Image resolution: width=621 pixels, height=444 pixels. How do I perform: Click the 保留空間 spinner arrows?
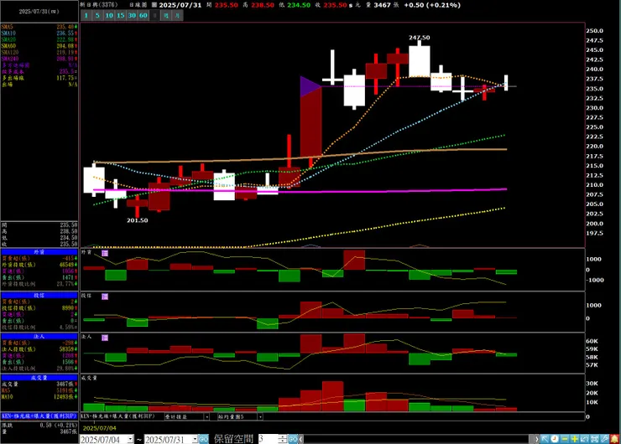click(282, 439)
